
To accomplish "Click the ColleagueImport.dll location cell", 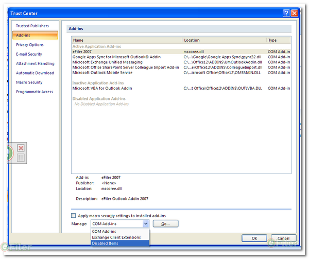I will (223, 67).
